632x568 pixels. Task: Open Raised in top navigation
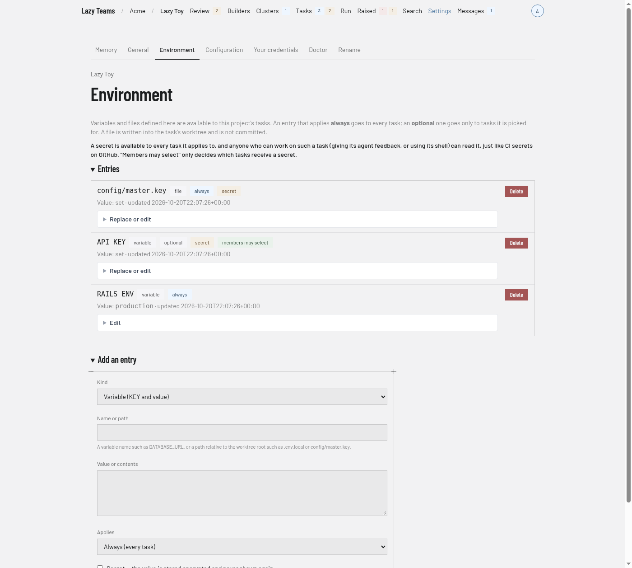[367, 11]
